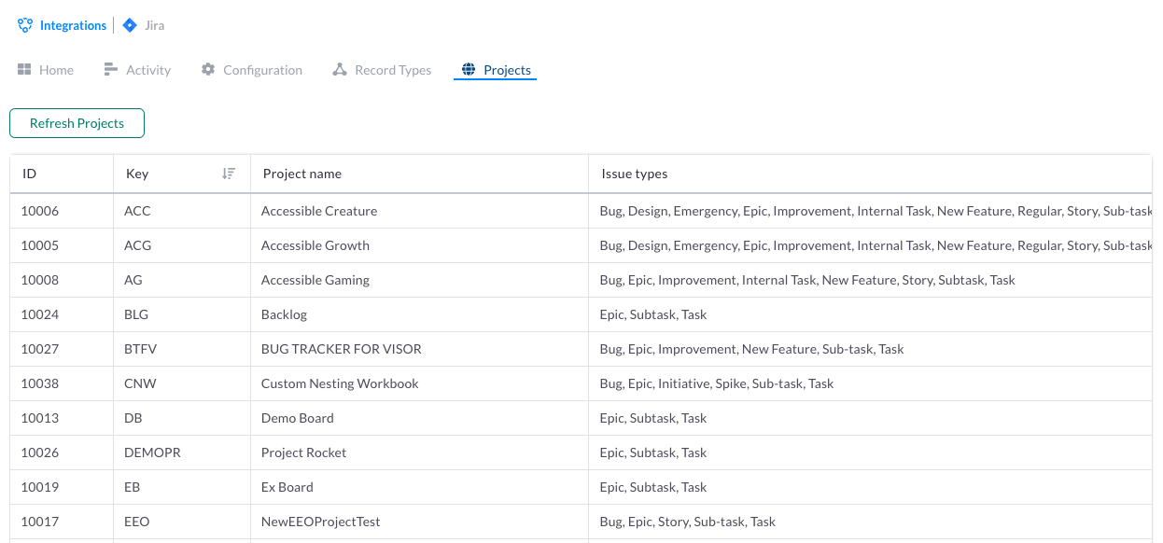
Task: Click the Refresh Projects button
Action: (77, 123)
